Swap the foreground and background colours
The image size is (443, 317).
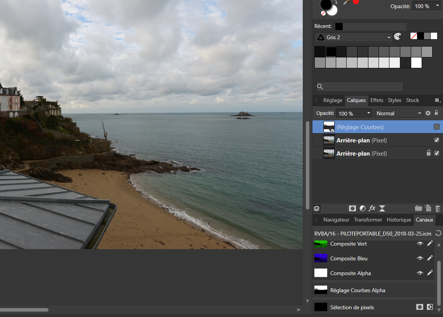click(x=336, y=2)
